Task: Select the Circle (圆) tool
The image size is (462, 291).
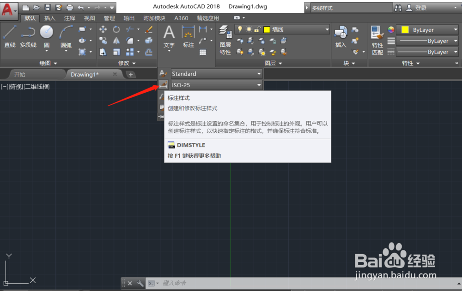Action: [x=47, y=36]
